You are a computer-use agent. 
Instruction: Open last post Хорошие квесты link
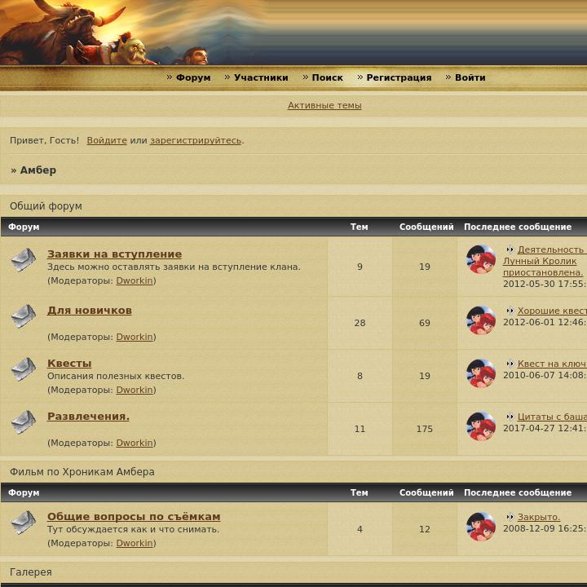(x=552, y=311)
